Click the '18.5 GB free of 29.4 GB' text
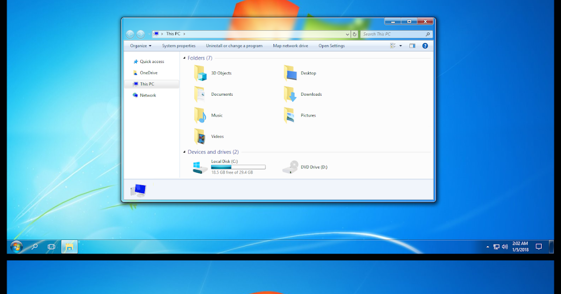Viewport: 561px width, 294px height. [232, 172]
